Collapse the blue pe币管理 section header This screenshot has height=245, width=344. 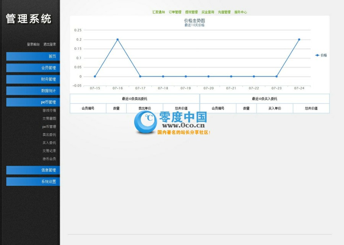[33, 102]
